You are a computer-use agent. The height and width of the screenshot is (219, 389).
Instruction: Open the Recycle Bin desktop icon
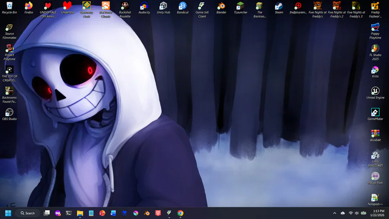click(x=10, y=8)
